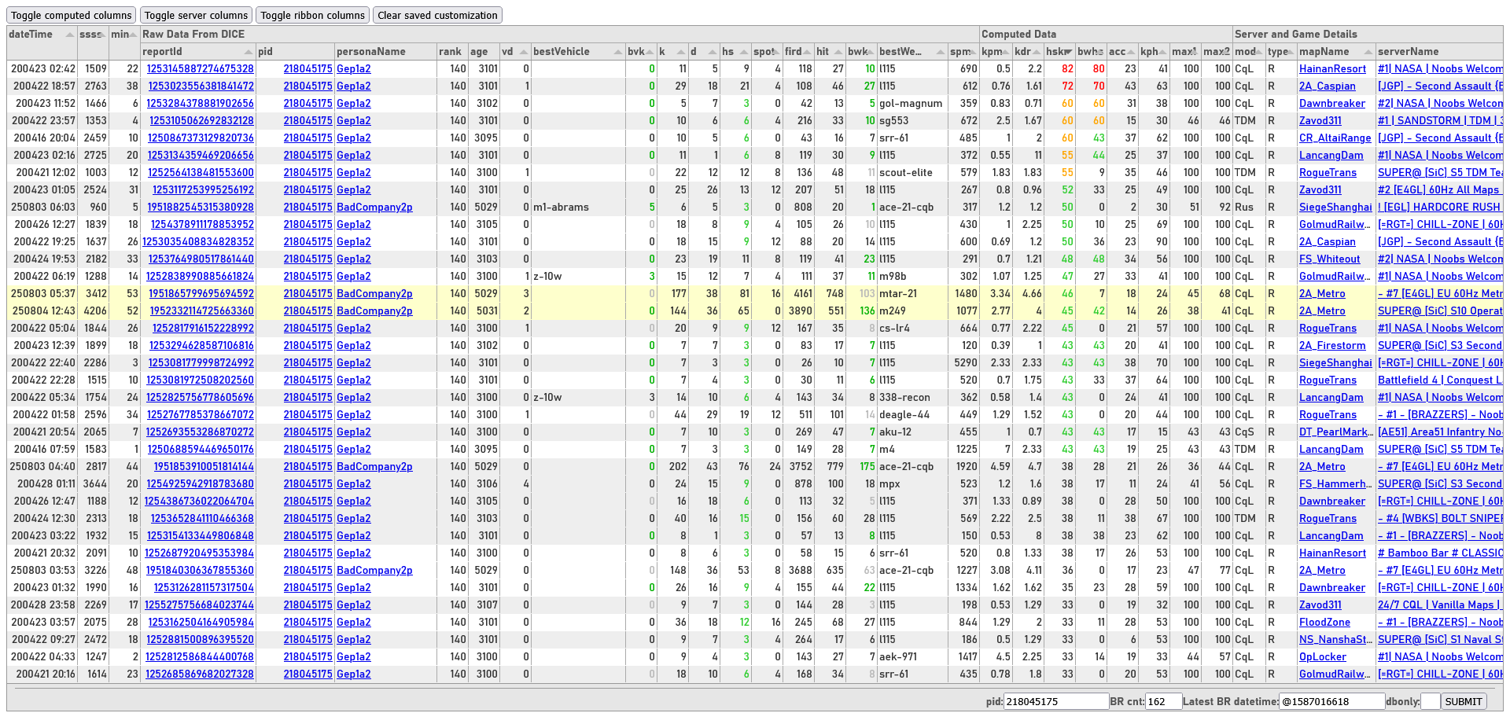
Task: Select the 'aek-971' weapon cell
Action: [912, 657]
